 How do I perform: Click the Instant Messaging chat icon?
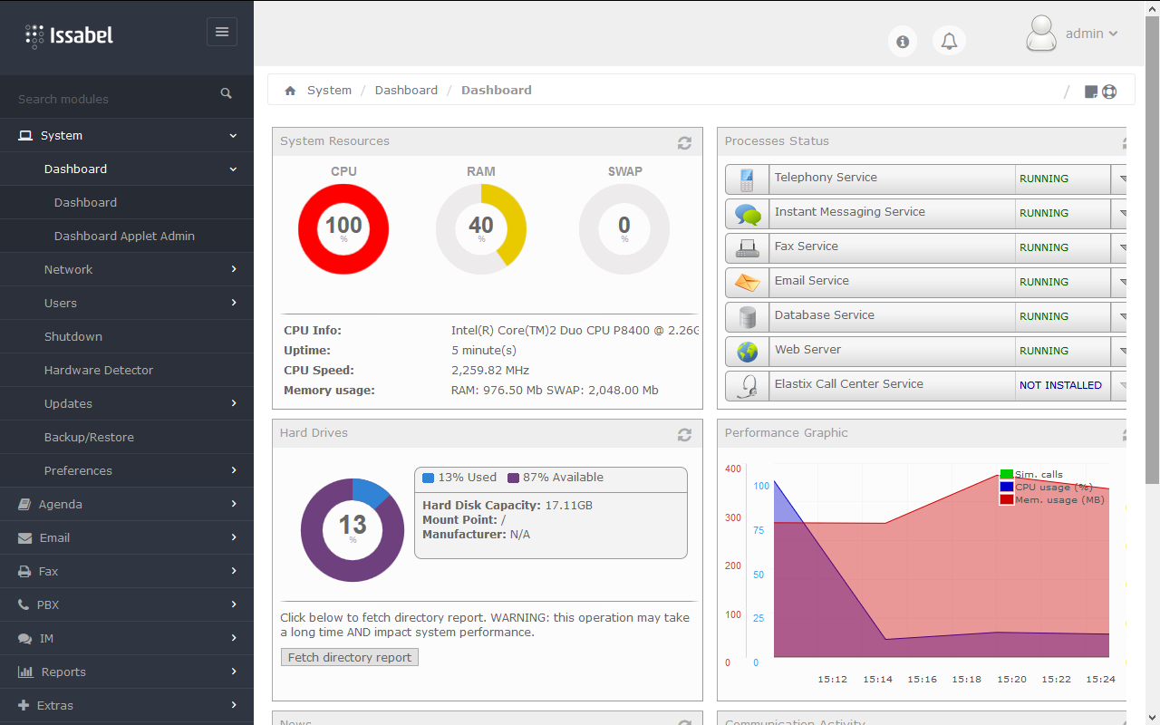tap(748, 214)
